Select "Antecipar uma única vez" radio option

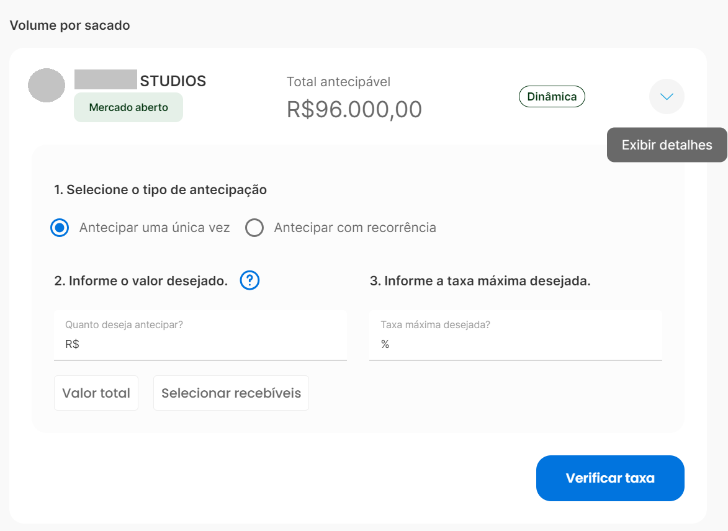point(60,228)
